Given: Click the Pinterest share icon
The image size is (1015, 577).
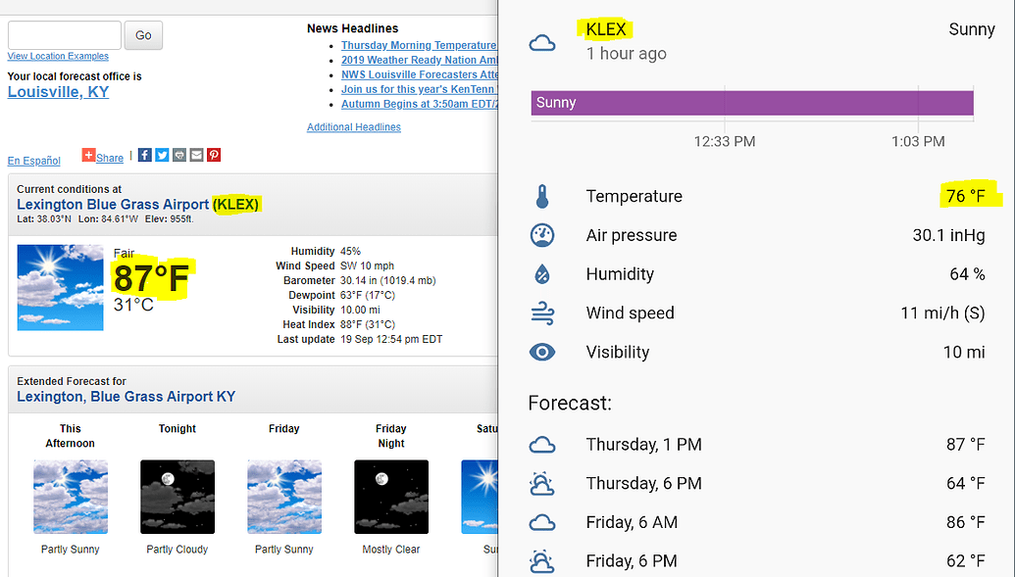Looking at the screenshot, I should click(x=214, y=155).
